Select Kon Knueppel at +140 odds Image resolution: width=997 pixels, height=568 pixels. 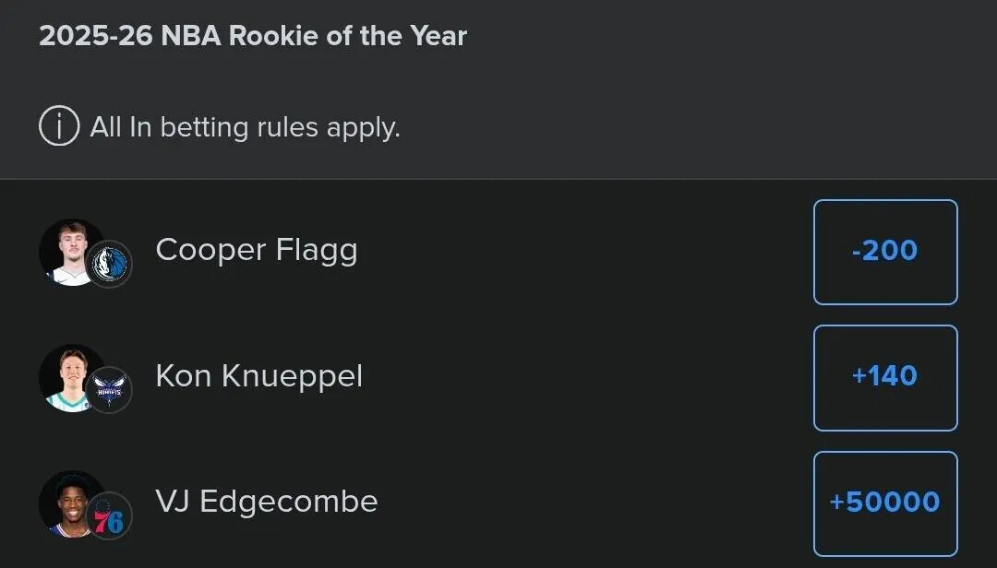(884, 377)
